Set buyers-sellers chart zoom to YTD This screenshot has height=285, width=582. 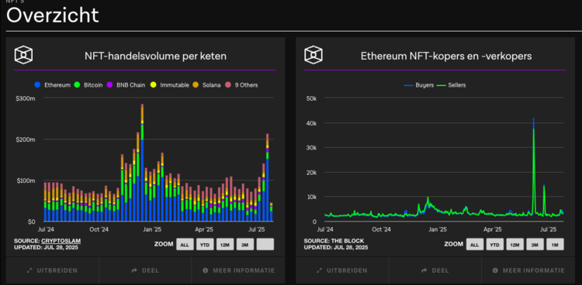[495, 244]
